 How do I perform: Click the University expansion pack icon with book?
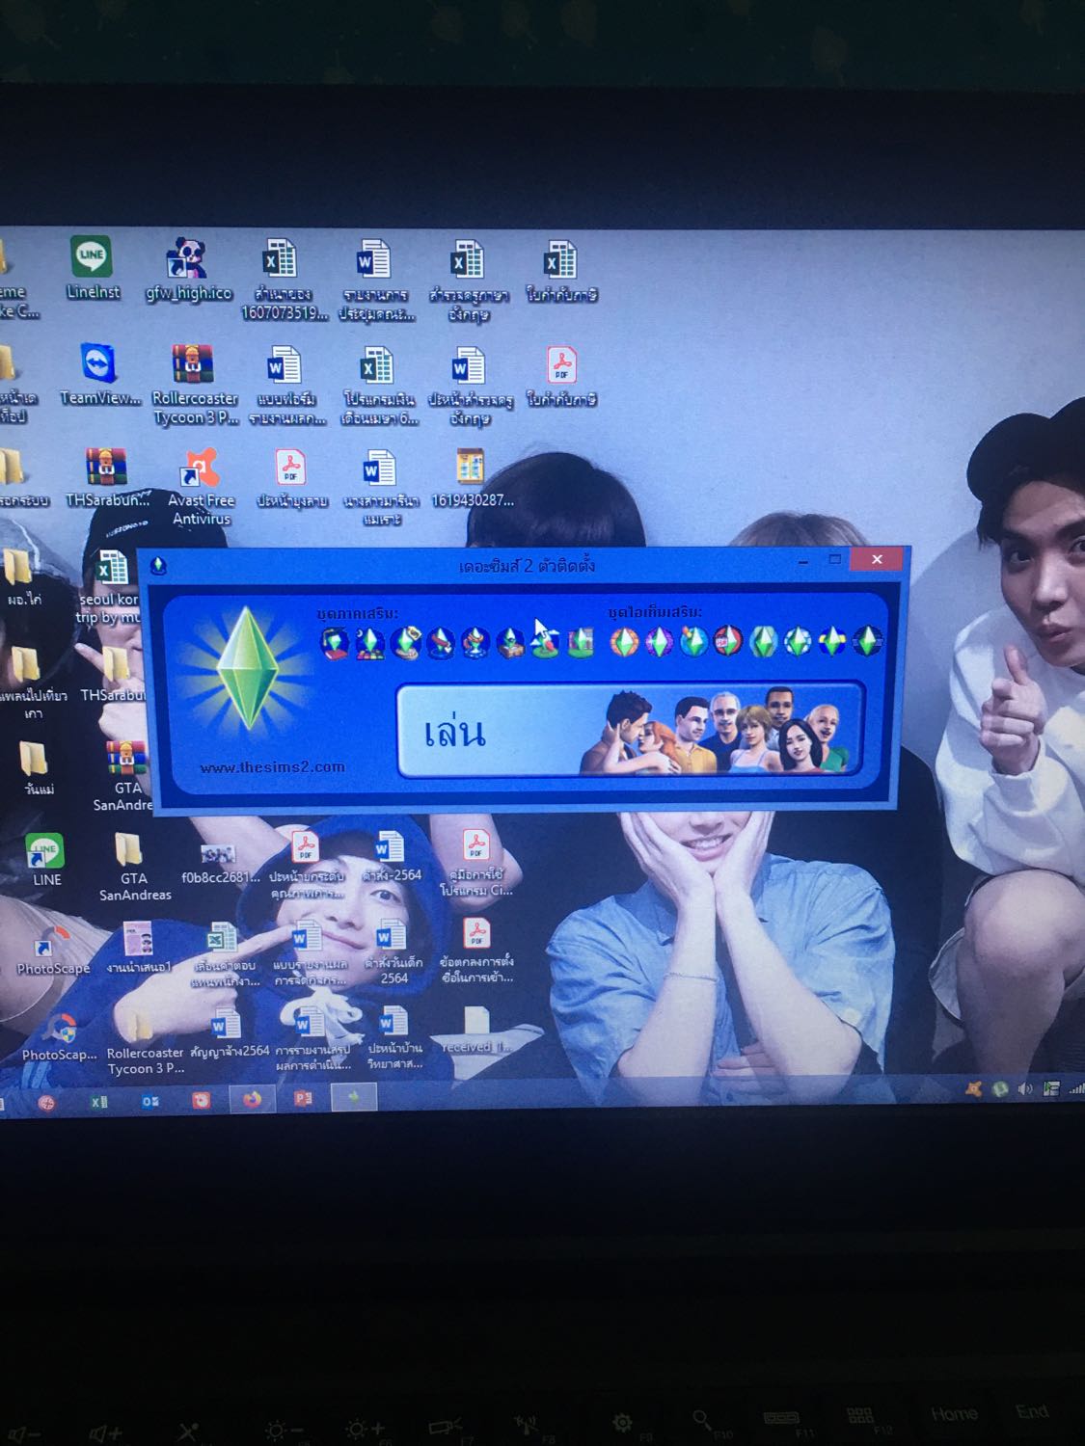point(335,641)
